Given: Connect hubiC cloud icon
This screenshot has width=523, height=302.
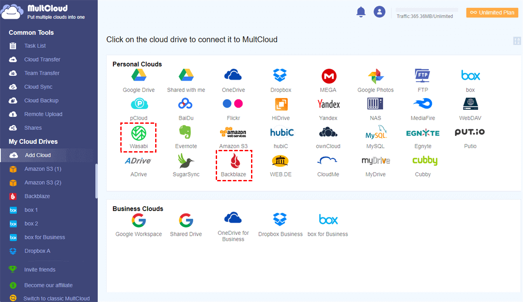Looking at the screenshot, I should tap(282, 132).
